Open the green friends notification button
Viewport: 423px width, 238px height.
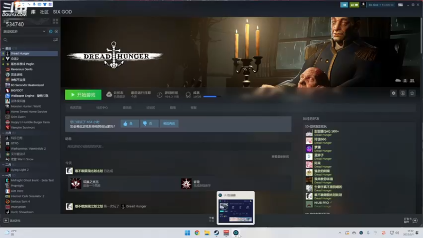[354, 5]
